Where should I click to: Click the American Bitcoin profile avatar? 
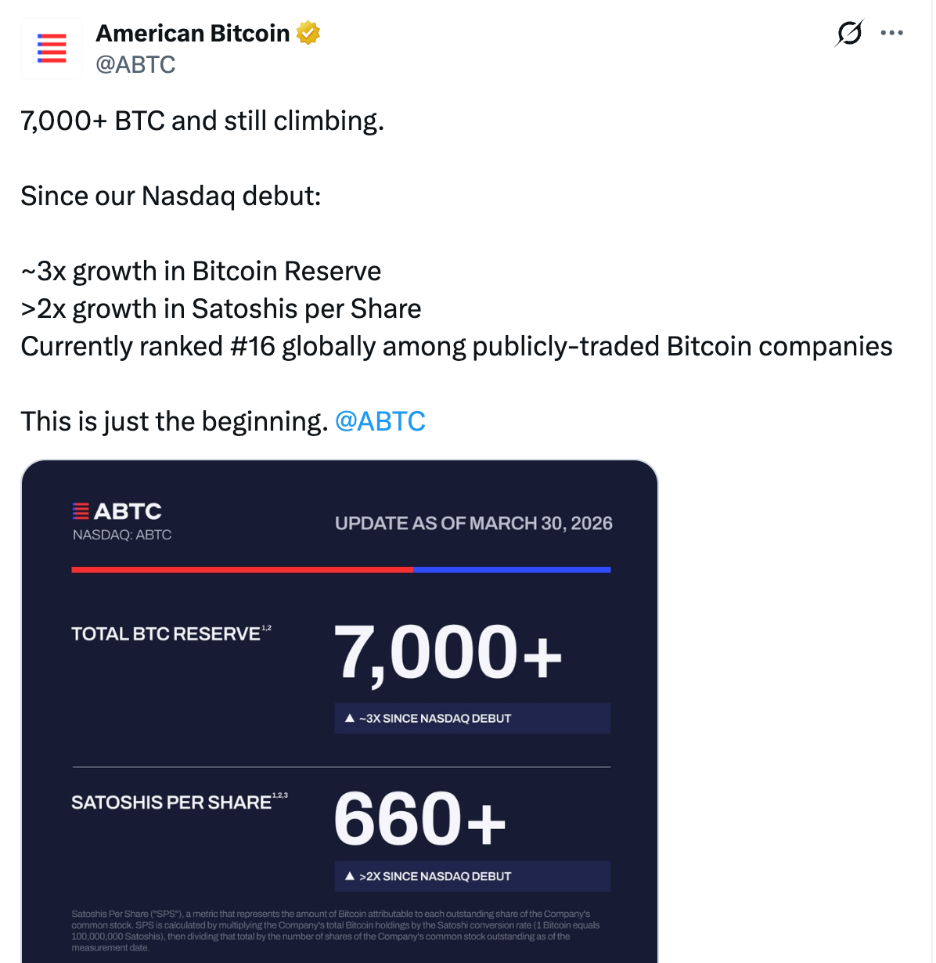52,49
